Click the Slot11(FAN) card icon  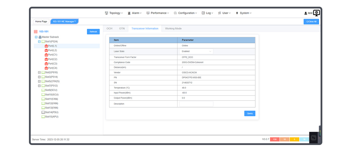43,99
